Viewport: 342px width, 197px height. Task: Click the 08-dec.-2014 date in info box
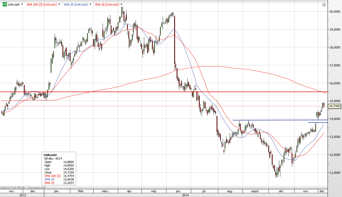(53, 158)
